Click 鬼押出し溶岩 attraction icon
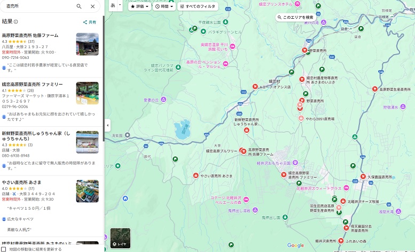This screenshot has width=415, height=252. pos(255,210)
